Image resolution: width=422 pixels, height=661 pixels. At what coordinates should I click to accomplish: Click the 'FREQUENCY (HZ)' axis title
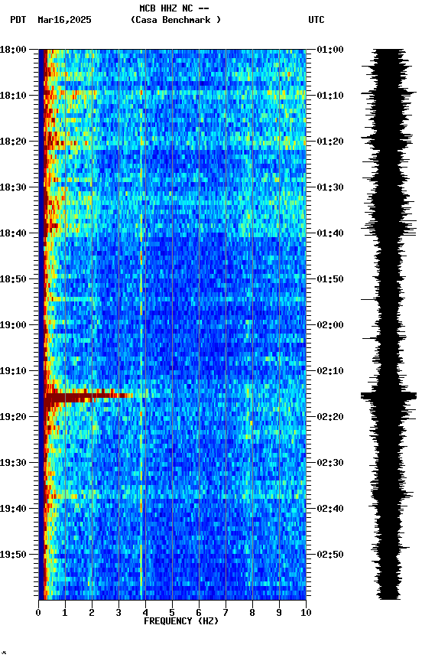click(x=181, y=622)
